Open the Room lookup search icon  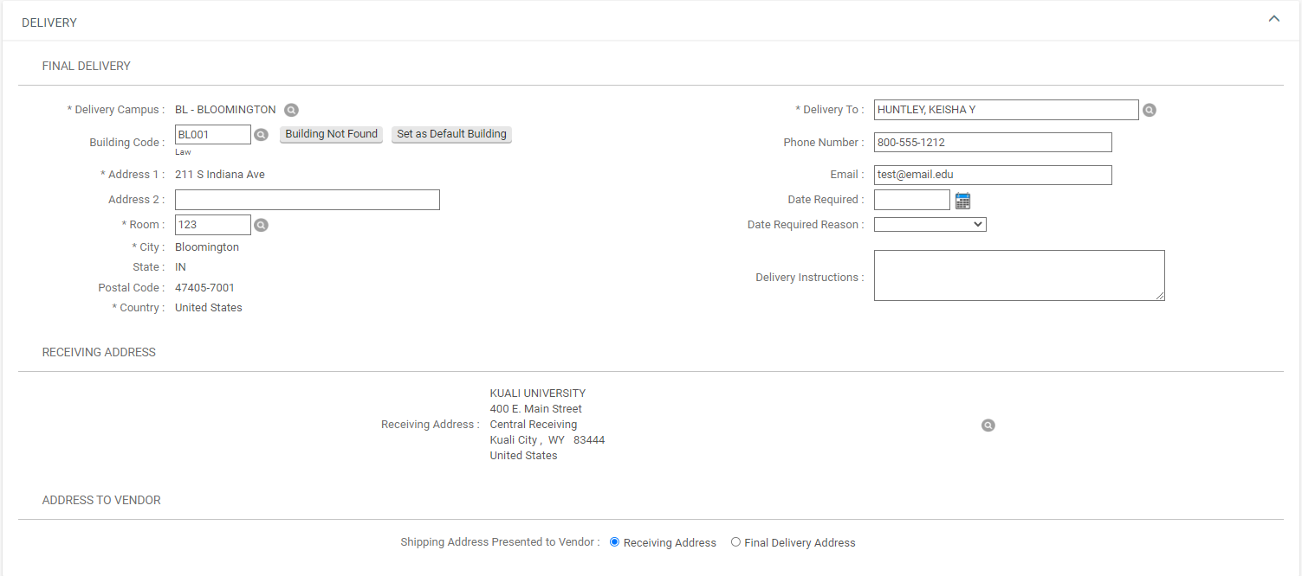(261, 225)
